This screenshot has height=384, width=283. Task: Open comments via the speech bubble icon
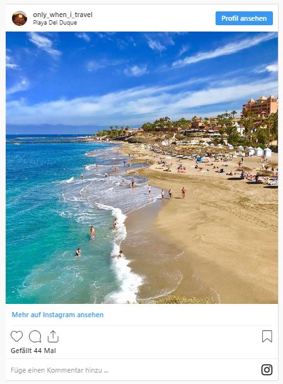pos(35,336)
